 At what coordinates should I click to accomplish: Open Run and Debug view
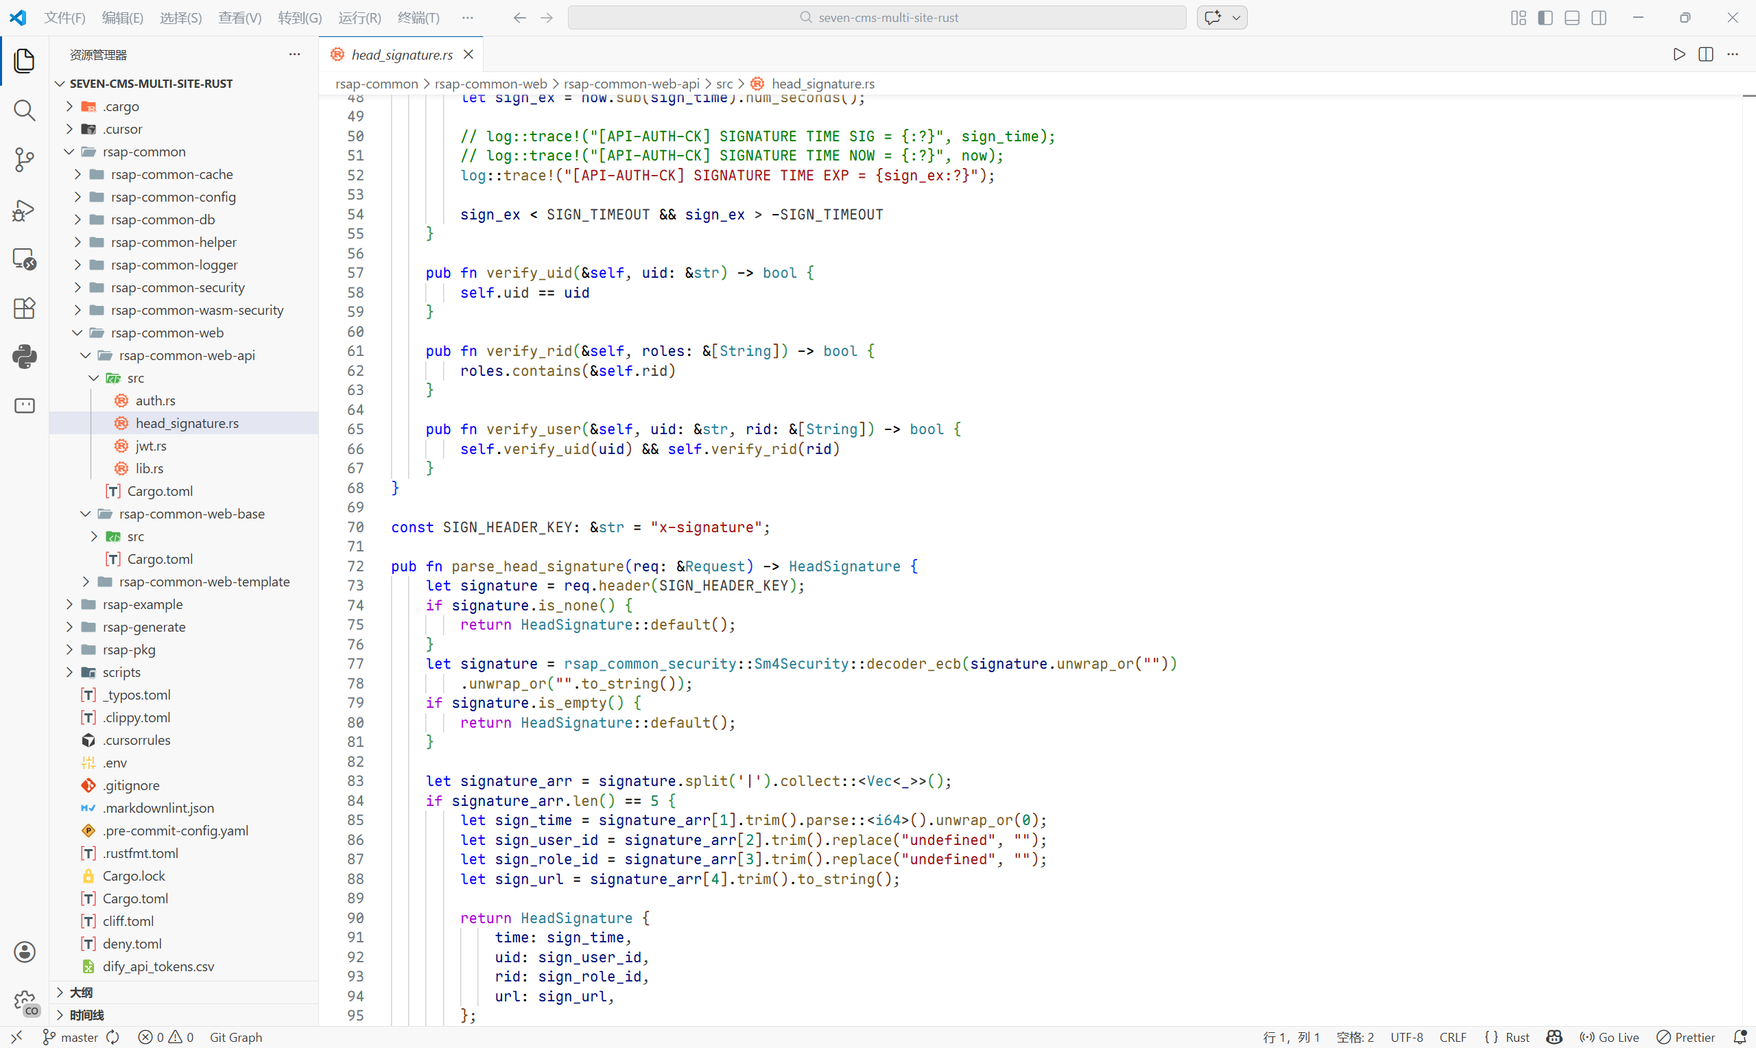coord(25,210)
